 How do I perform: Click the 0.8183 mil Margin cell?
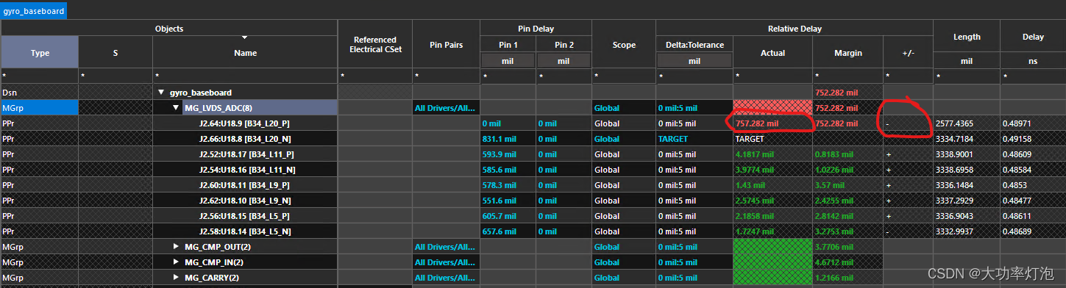coord(848,154)
